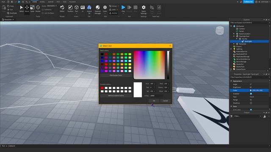Expand the SpawnLocation node

tap(234, 34)
